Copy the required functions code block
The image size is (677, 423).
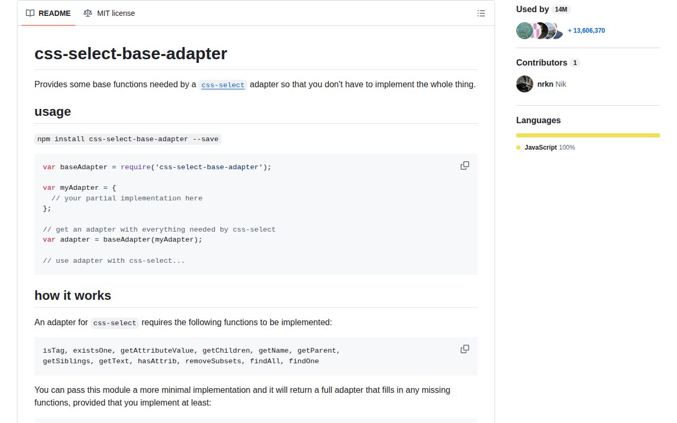click(x=465, y=349)
